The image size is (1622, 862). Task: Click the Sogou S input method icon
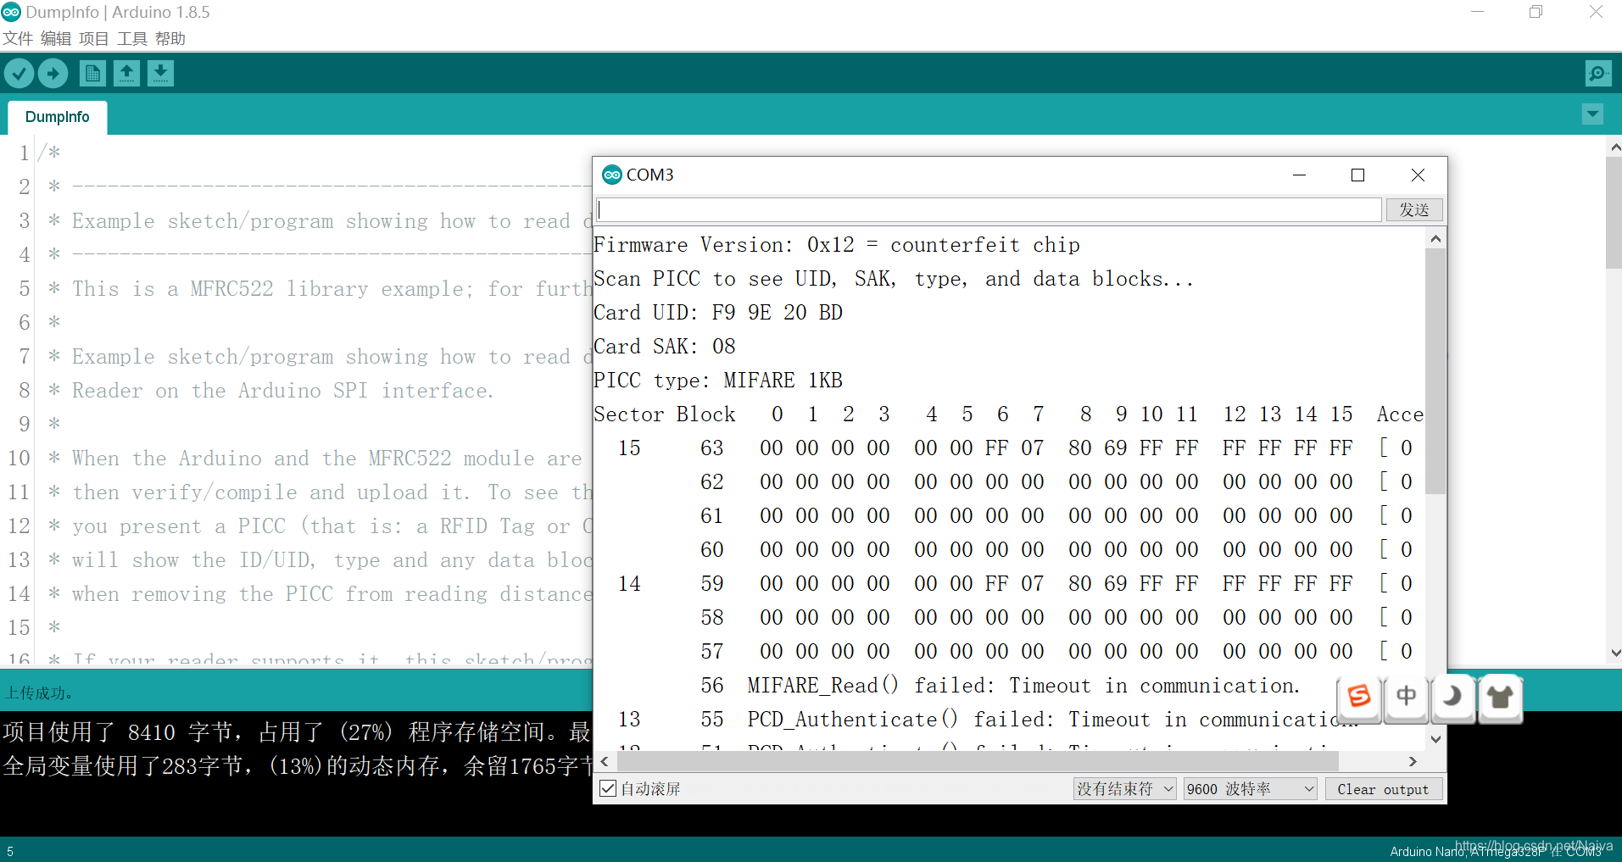1359,698
